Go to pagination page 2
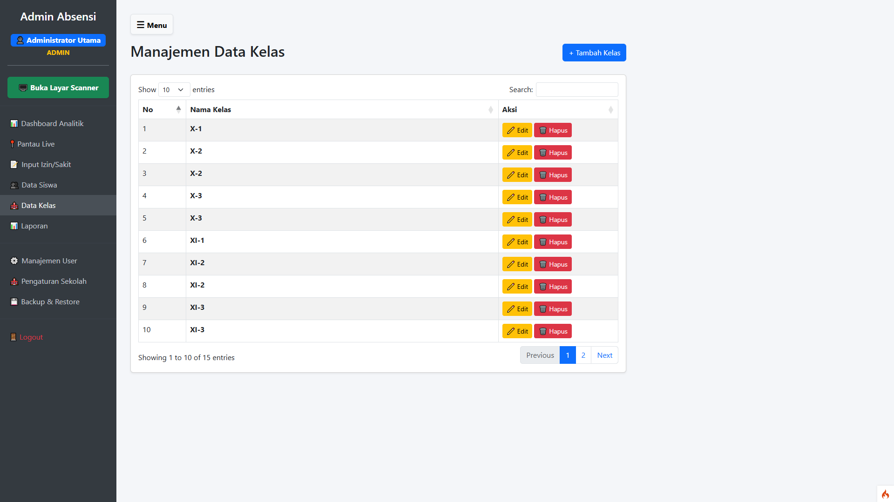Image resolution: width=894 pixels, height=502 pixels. 583,355
